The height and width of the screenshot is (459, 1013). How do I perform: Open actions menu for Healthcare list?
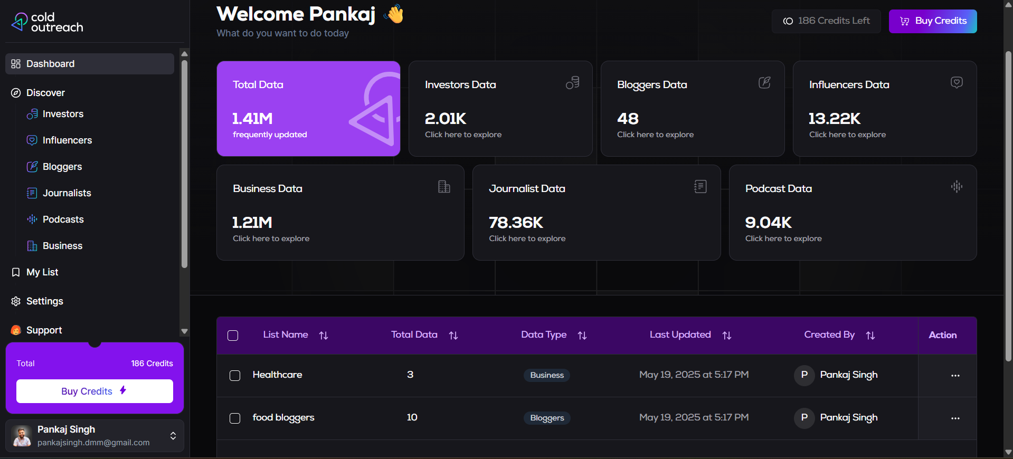coord(955,376)
